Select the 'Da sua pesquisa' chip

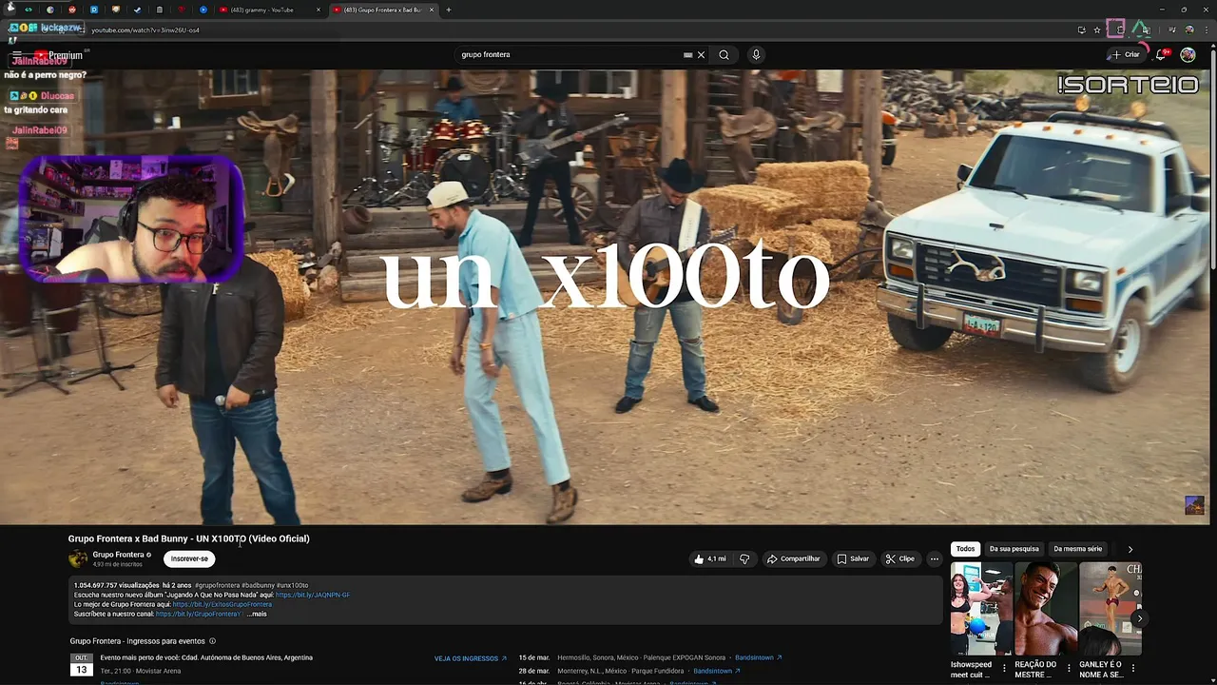click(1014, 549)
